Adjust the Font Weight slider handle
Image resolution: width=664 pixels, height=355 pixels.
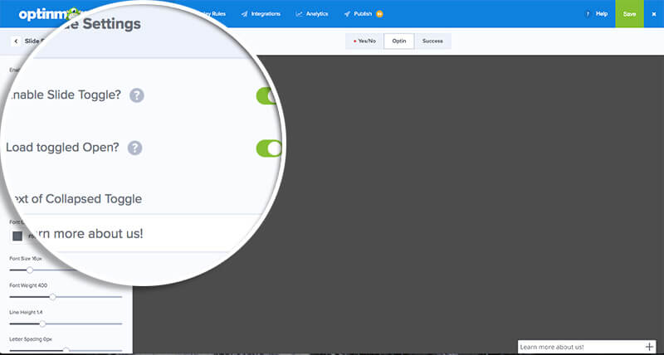(52, 297)
